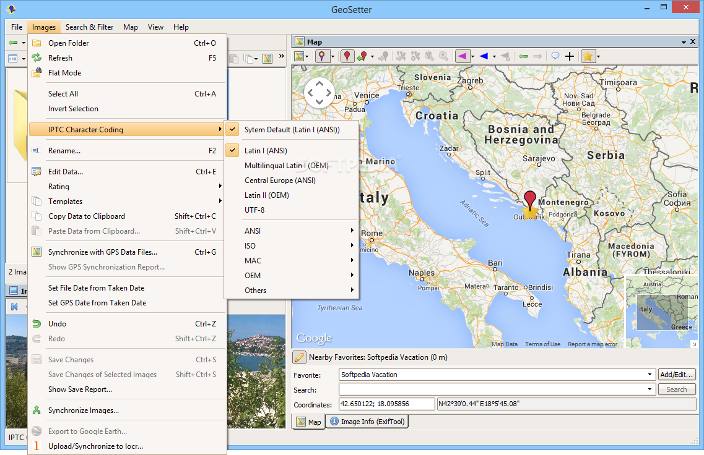This screenshot has width=704, height=455.
Task: Click the Add/Edit... button
Action: point(677,375)
